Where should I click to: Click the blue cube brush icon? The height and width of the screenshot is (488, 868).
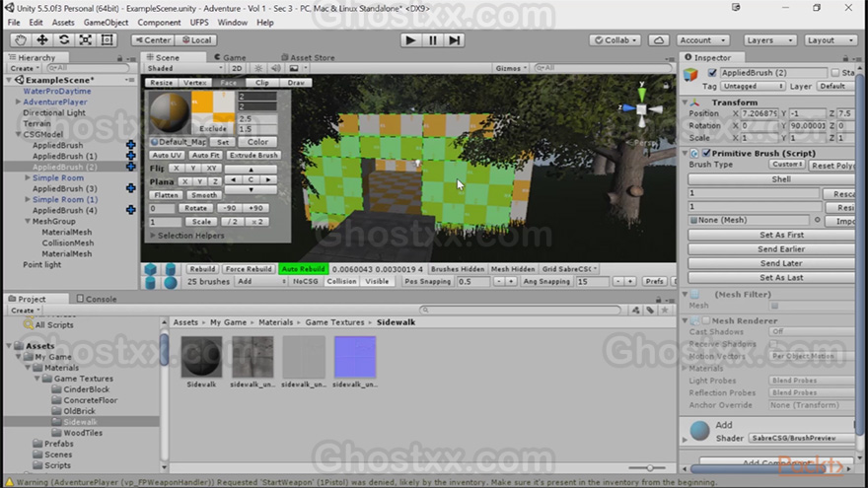pos(151,269)
